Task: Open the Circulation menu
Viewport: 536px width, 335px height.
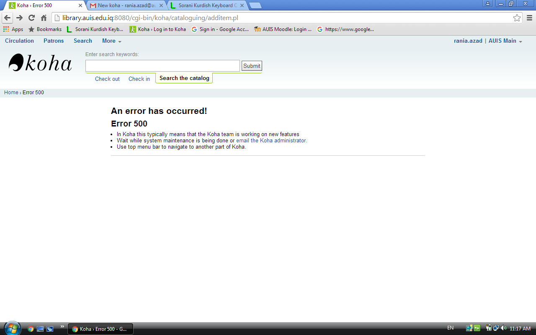Action: pyautogui.click(x=19, y=41)
